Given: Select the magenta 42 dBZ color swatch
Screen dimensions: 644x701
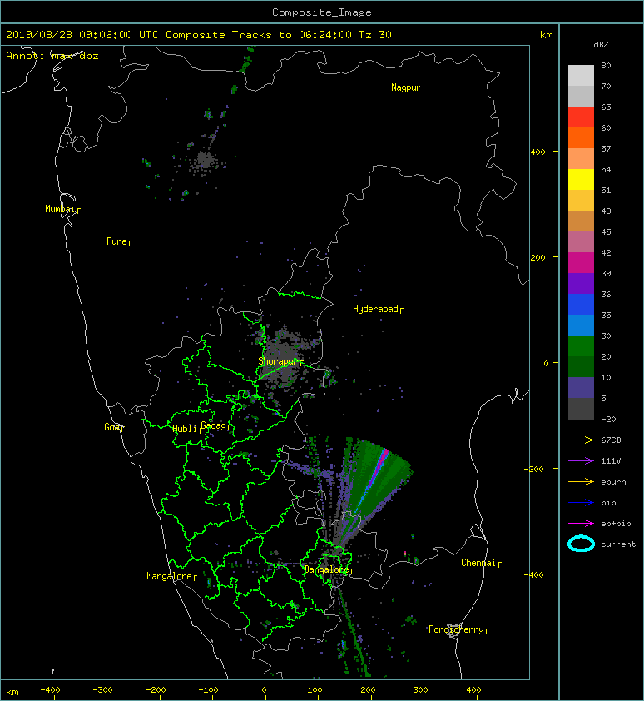Looking at the screenshot, I should point(581,262).
